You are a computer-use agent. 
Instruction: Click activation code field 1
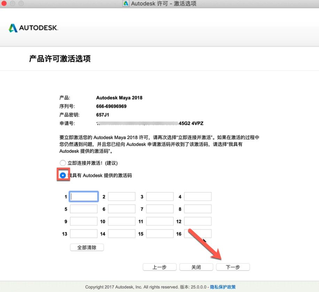pyautogui.click(x=84, y=197)
